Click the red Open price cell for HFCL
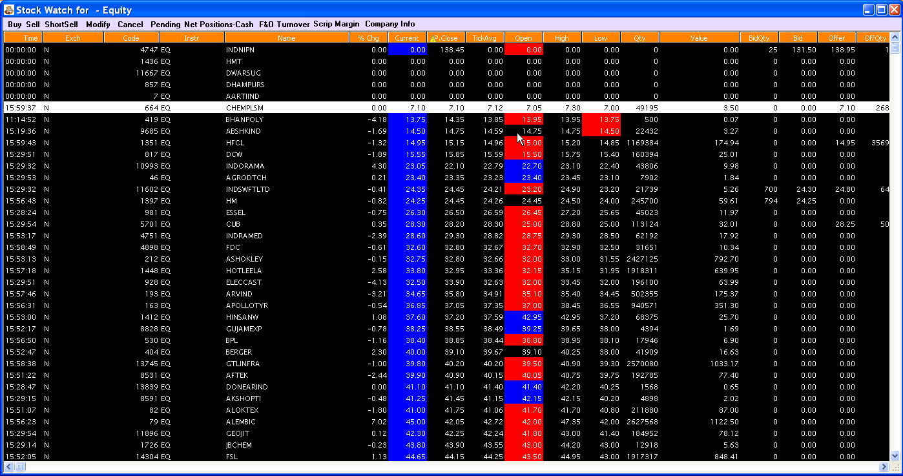 pyautogui.click(x=524, y=143)
